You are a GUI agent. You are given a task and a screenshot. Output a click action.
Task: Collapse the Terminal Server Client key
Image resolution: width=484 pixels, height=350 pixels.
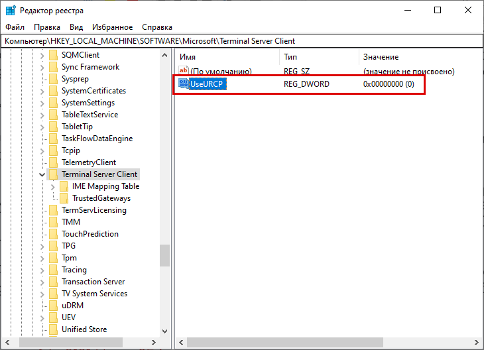42,175
